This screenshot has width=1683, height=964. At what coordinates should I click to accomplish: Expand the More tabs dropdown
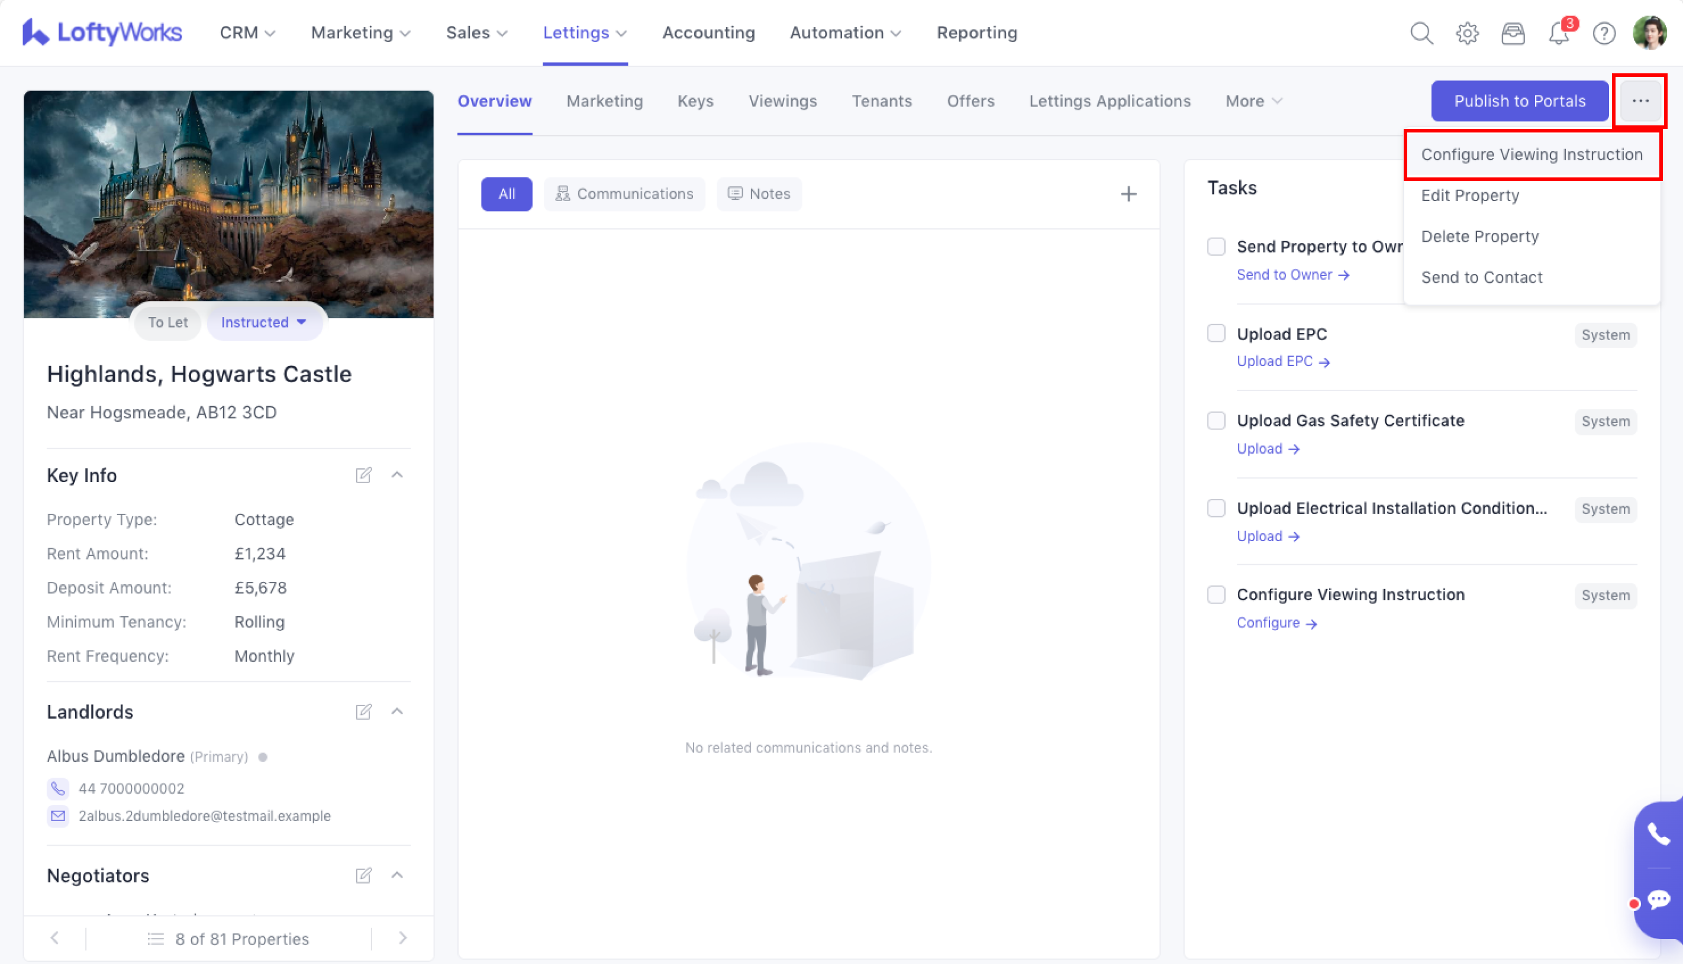point(1253,101)
